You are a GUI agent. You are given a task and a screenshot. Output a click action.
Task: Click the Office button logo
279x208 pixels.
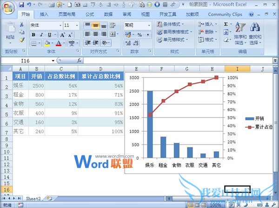8,8
